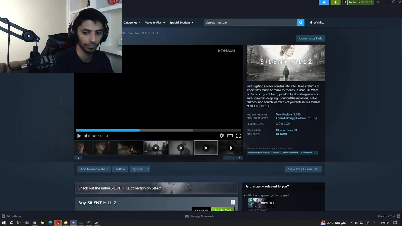Viewport: 402px width, 226px height.
Task: Click the green Add to Cart button
Action: [x=223, y=210]
